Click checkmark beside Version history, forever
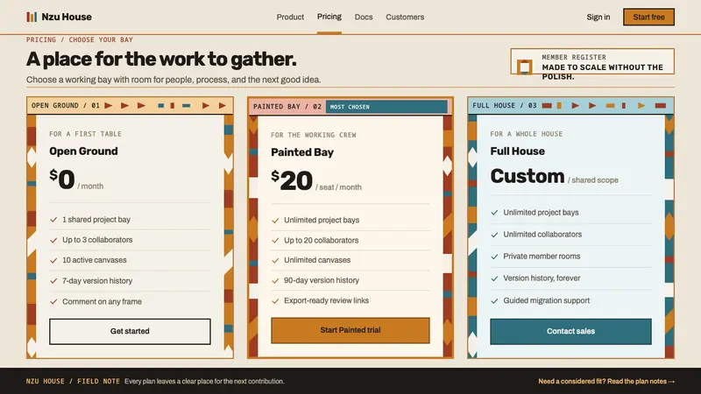 pyautogui.click(x=494, y=278)
